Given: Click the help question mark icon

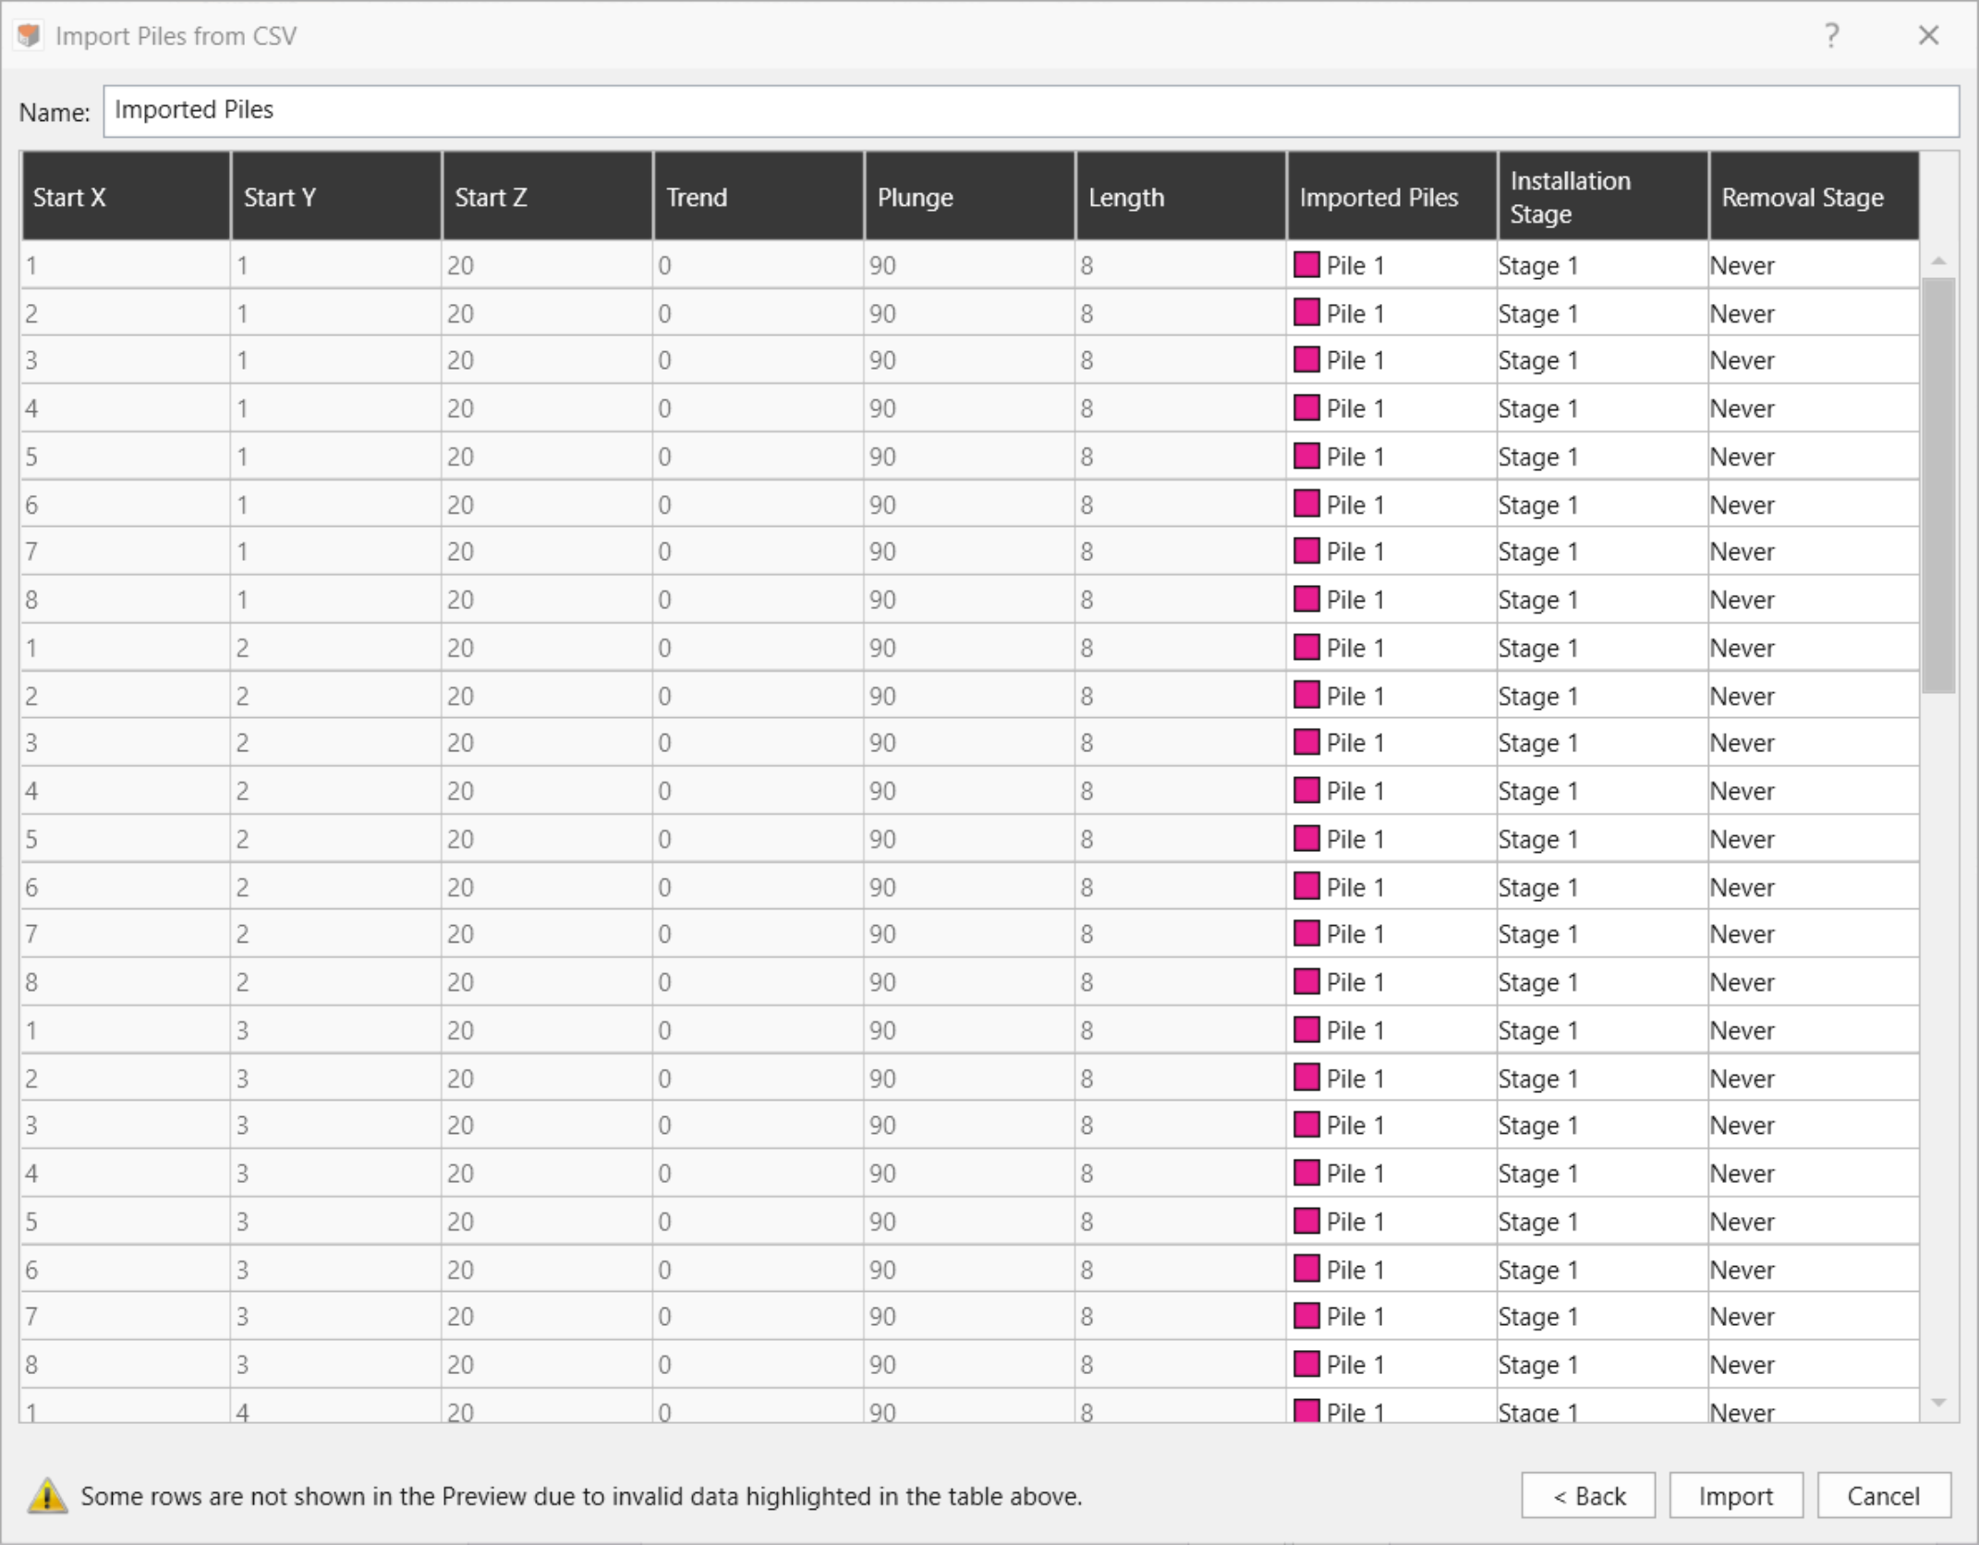Looking at the screenshot, I should coord(1831,35).
